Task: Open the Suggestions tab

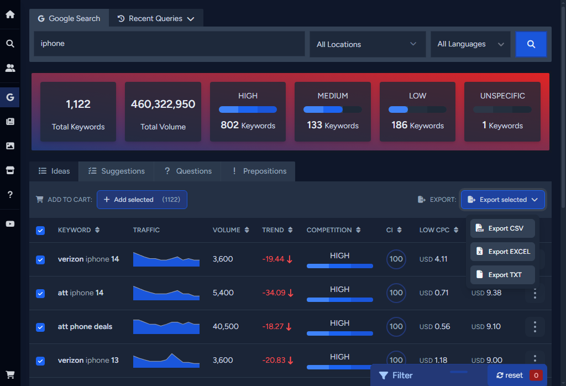Action: pos(116,171)
